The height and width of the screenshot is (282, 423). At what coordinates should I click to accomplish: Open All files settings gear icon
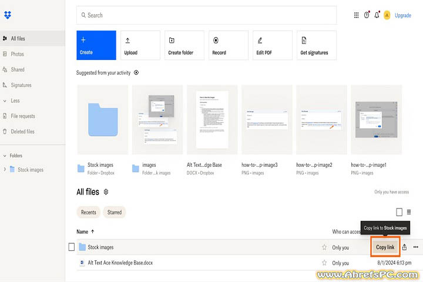click(x=106, y=192)
